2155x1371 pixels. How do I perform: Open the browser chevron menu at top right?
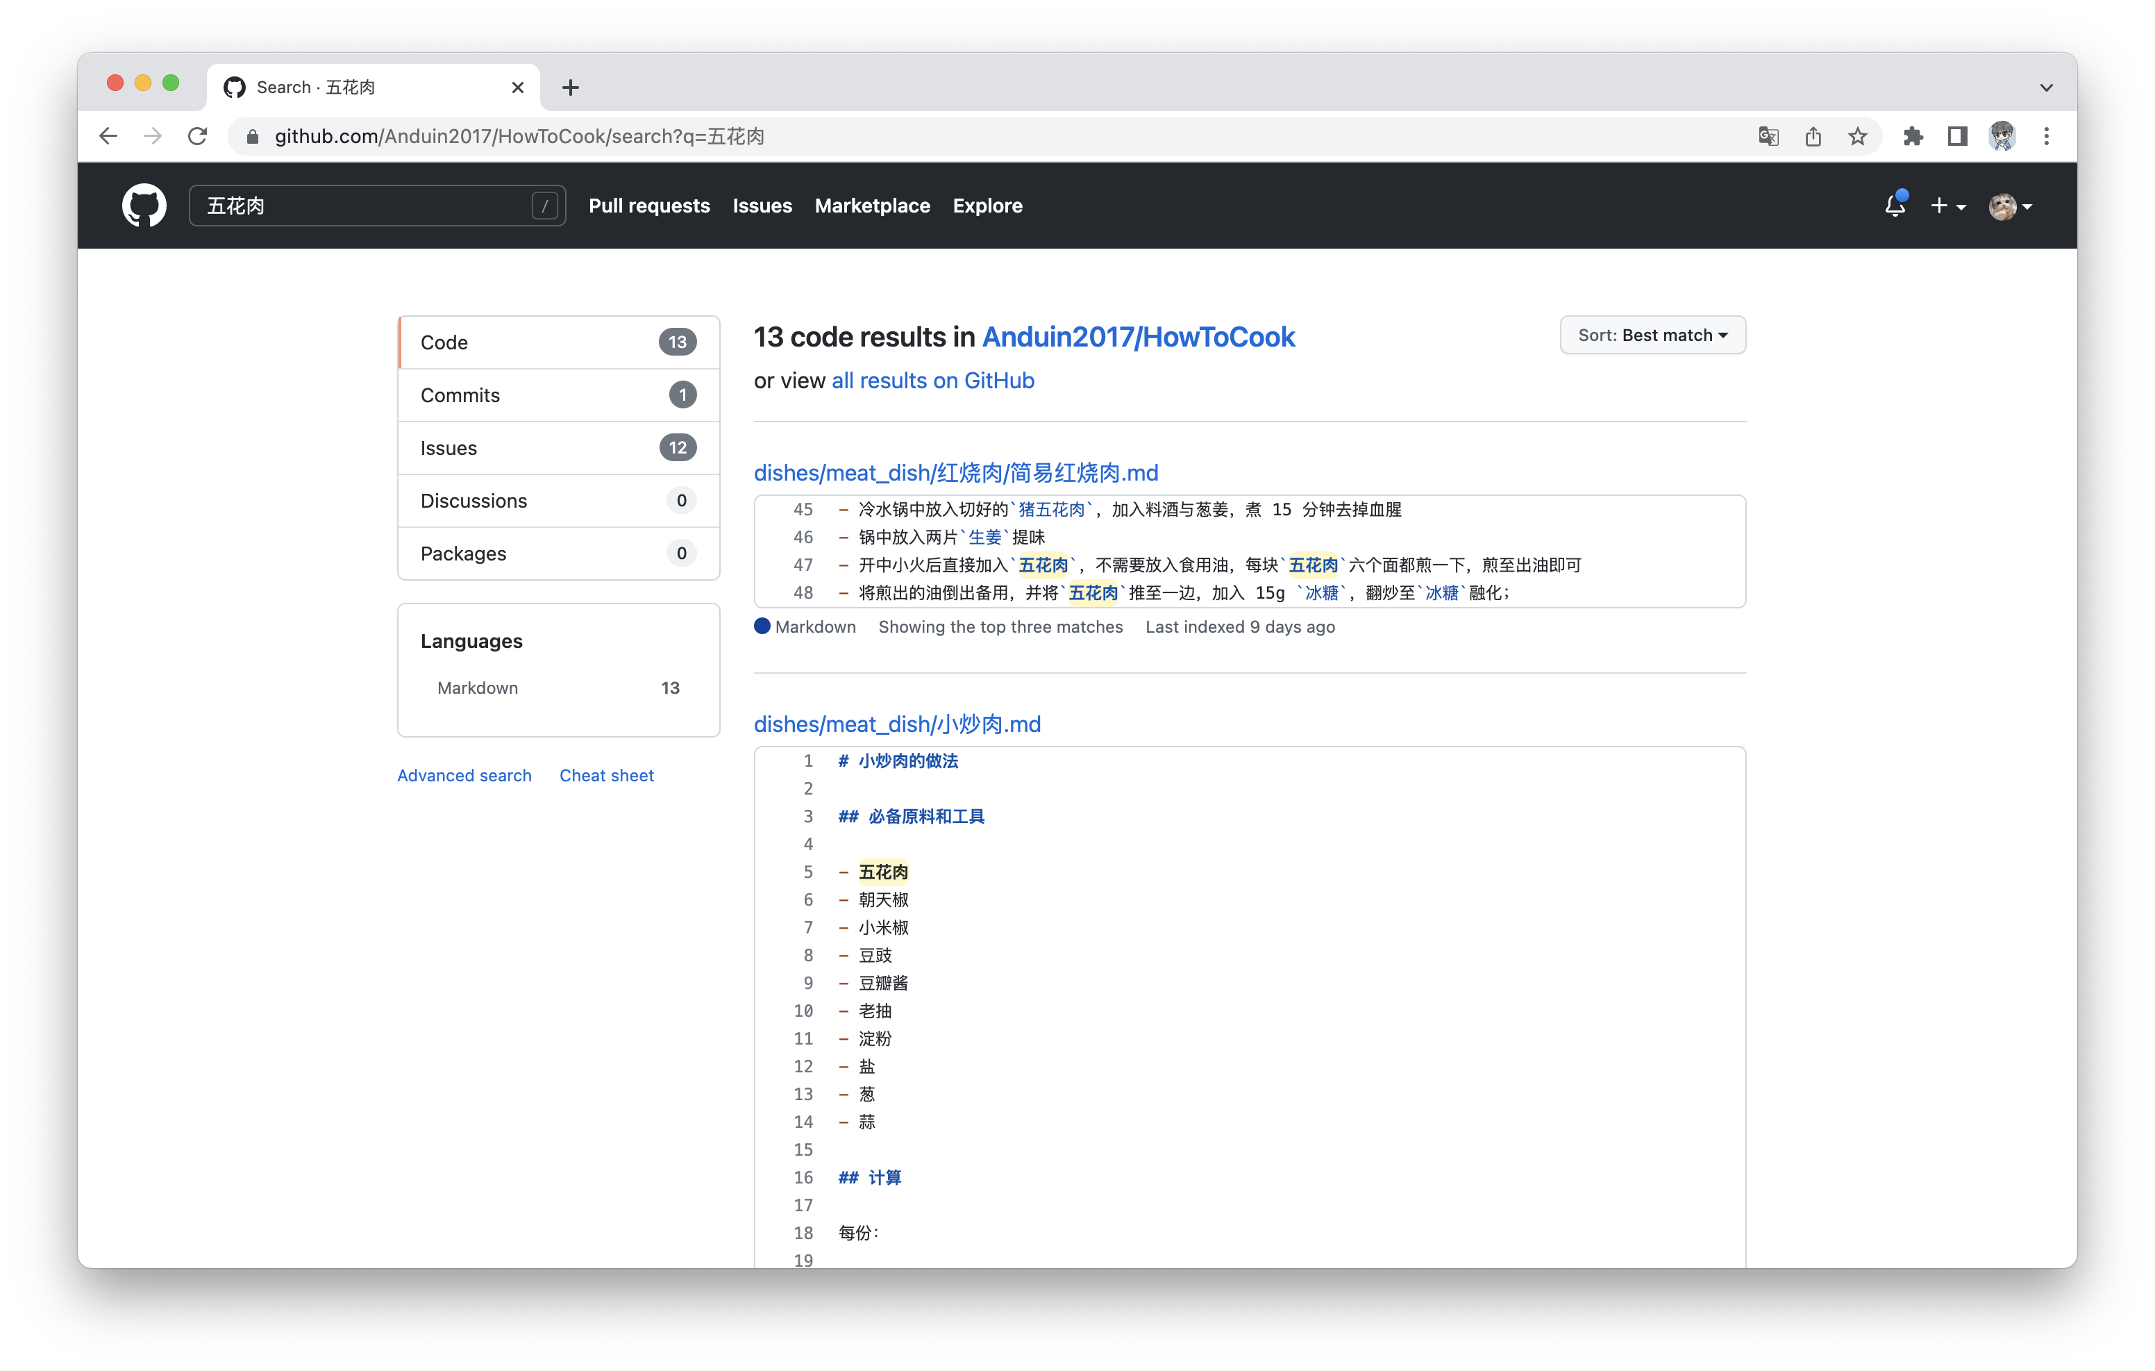pyautogui.click(x=2046, y=87)
